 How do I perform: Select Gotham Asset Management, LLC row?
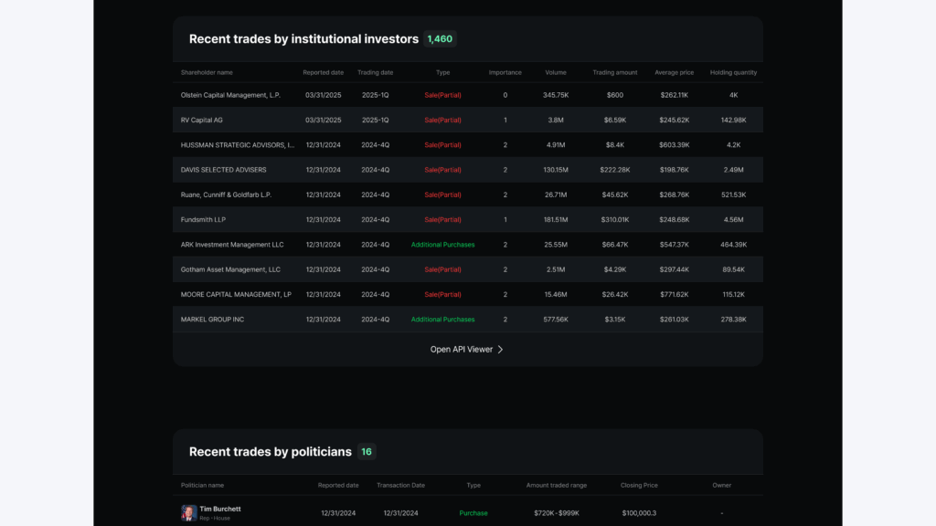(x=468, y=269)
